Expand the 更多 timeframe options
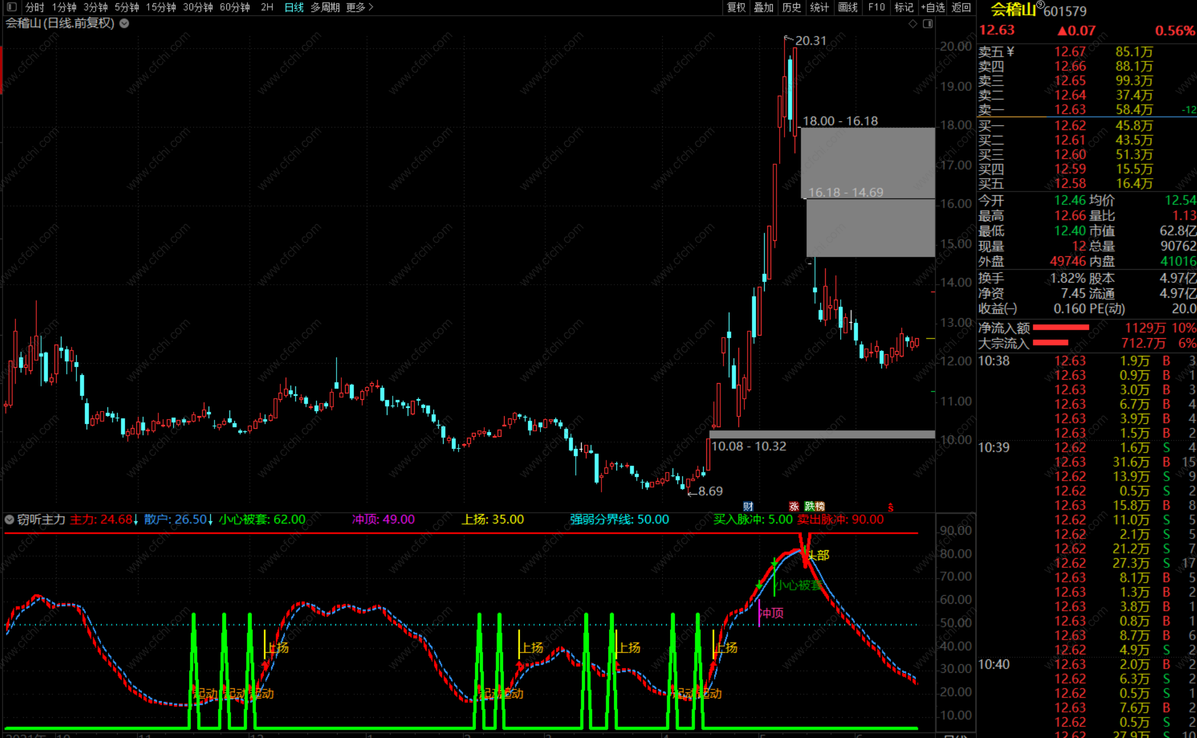Screen dimensions: 1197x738 pyautogui.click(x=359, y=7)
